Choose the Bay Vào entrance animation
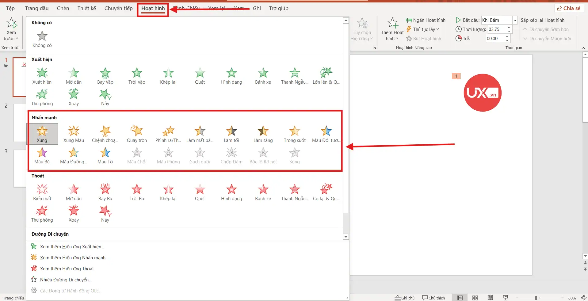588x301 pixels. pyautogui.click(x=105, y=76)
